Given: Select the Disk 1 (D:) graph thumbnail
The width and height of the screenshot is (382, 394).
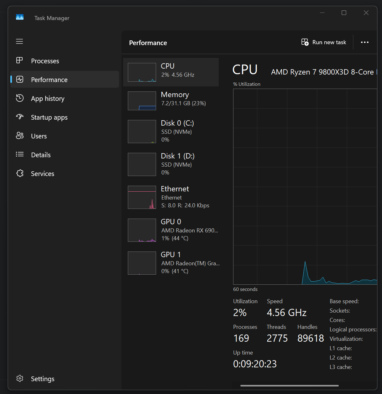Looking at the screenshot, I should click(142, 164).
